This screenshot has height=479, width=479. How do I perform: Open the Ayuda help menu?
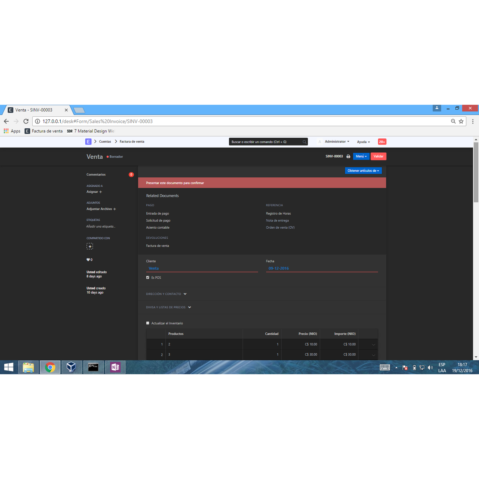363,142
